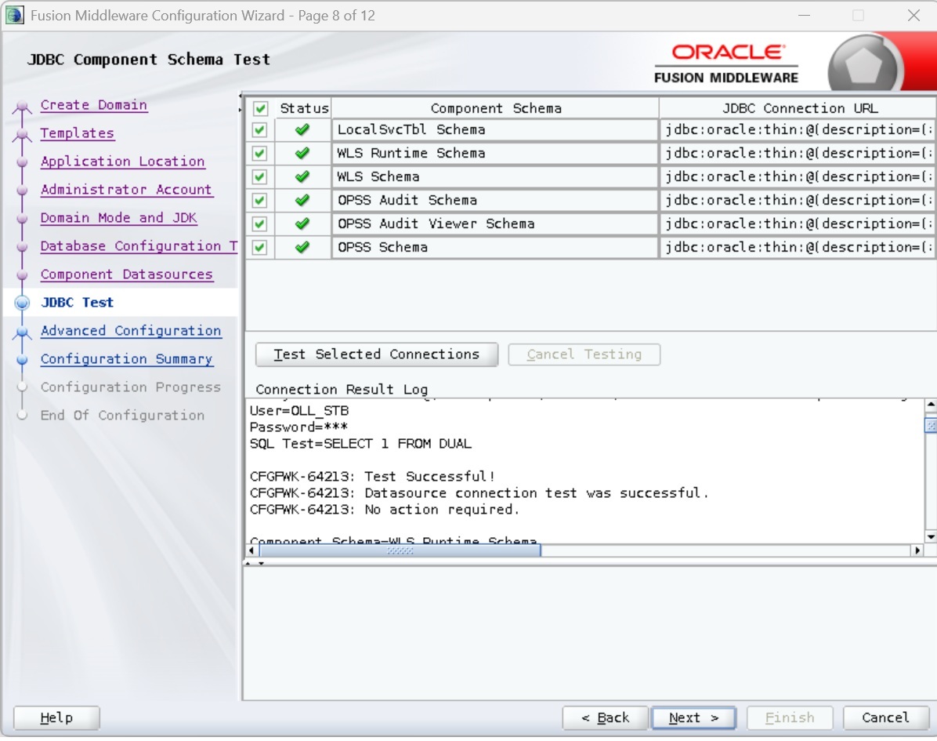937x741 pixels.
Task: Click the log scrollbar down arrow
Action: click(930, 537)
